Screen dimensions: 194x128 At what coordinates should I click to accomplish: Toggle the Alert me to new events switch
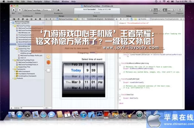pos(96,48)
